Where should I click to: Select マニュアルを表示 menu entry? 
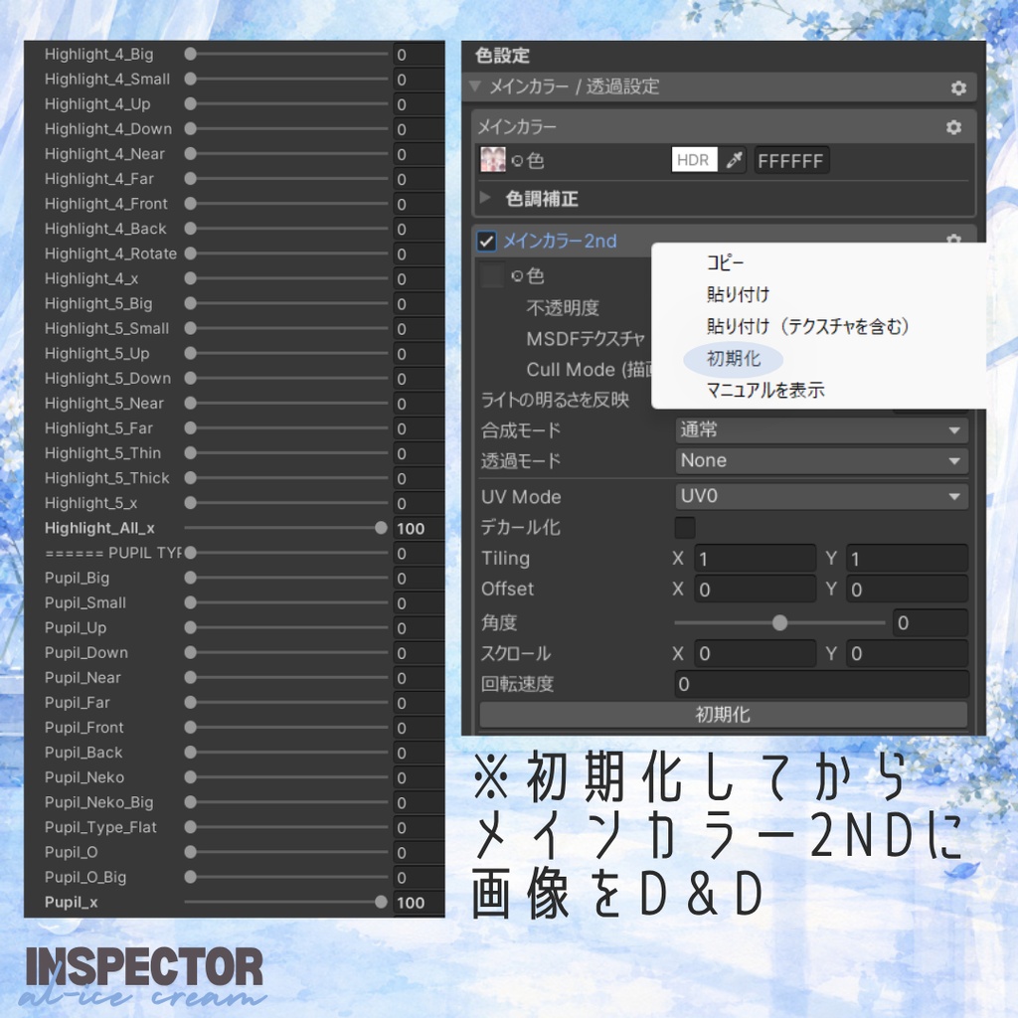[x=764, y=390]
